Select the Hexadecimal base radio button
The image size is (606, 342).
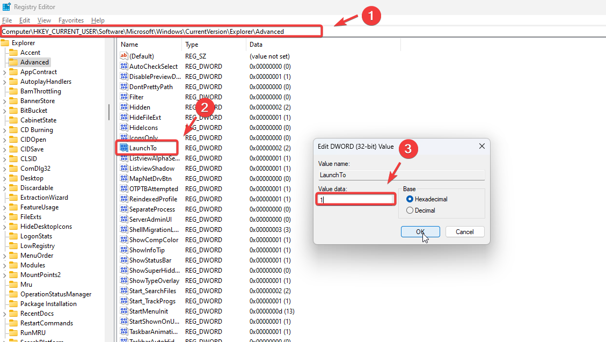pyautogui.click(x=410, y=199)
